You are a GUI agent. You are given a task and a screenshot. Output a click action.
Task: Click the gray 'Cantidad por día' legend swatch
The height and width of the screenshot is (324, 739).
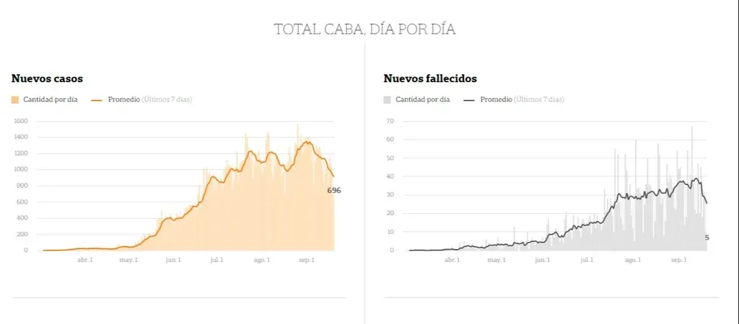tap(388, 99)
